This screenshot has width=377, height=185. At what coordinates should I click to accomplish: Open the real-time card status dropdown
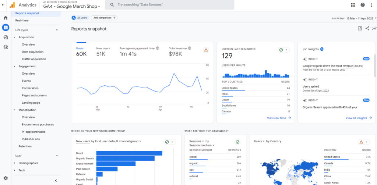point(284,50)
